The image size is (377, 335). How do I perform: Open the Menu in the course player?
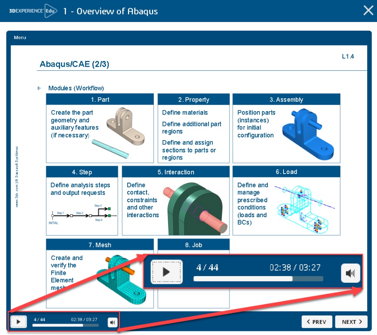[20, 38]
